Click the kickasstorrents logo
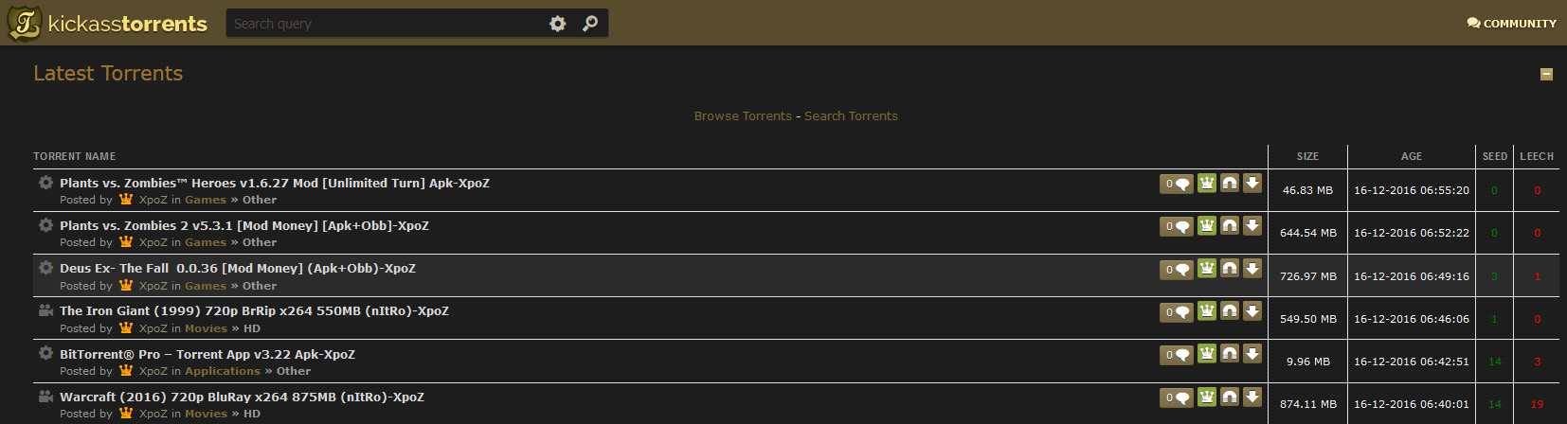Viewport: 1567px width, 424px height. [108, 24]
